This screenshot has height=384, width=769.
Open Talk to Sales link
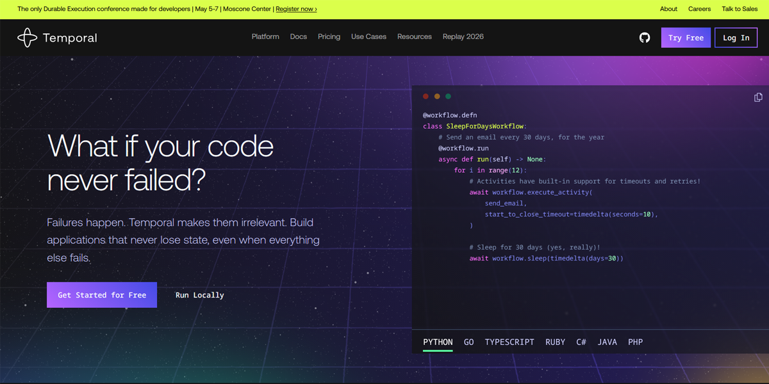click(x=740, y=9)
